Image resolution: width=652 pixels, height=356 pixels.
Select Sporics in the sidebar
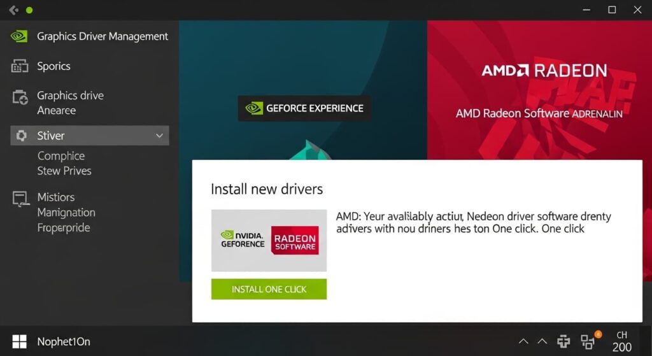point(53,66)
